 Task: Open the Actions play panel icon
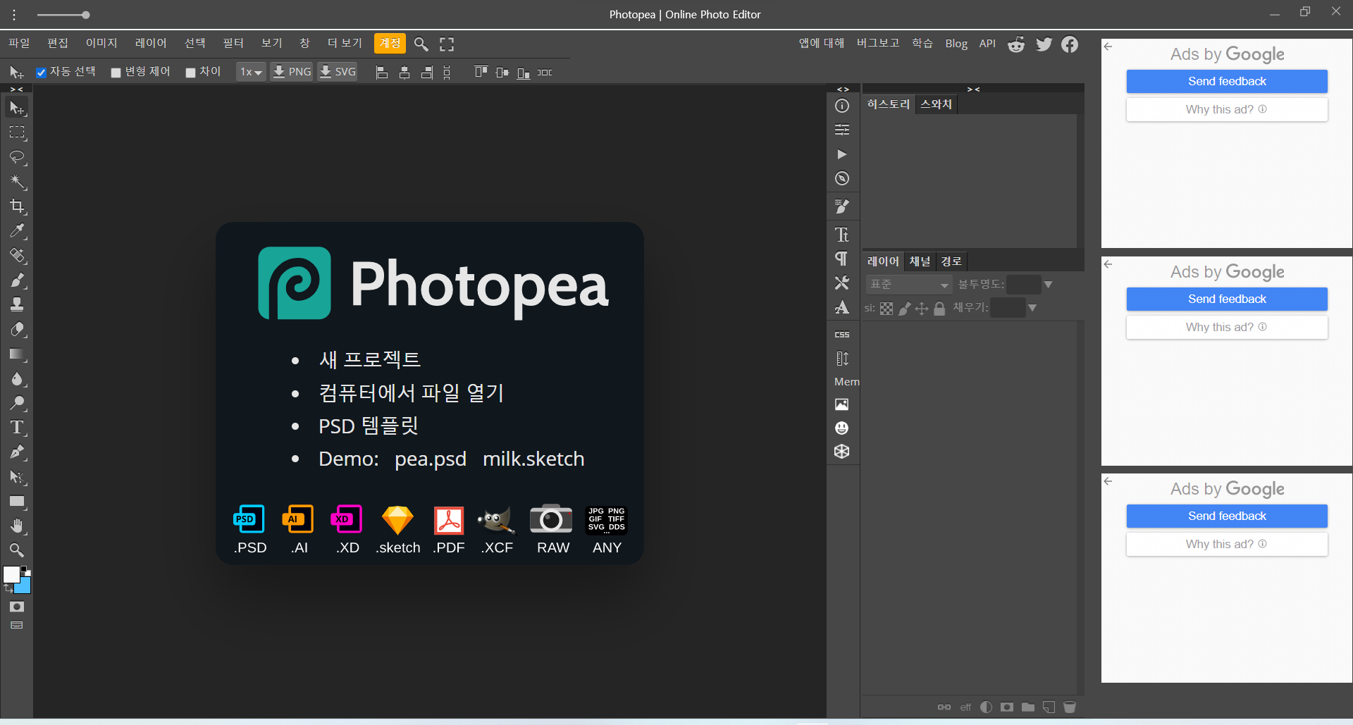(842, 154)
